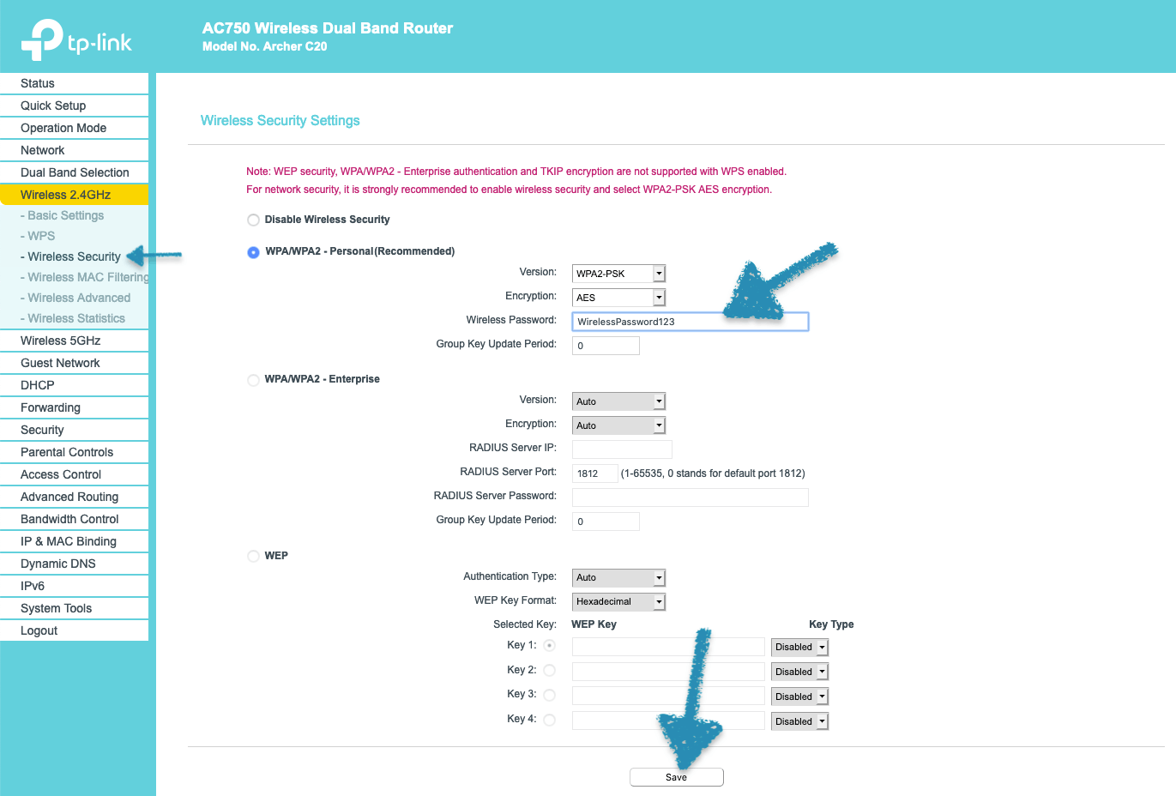Click the tp-link logo icon
Viewport: 1176px width, 796px height.
(x=42, y=39)
